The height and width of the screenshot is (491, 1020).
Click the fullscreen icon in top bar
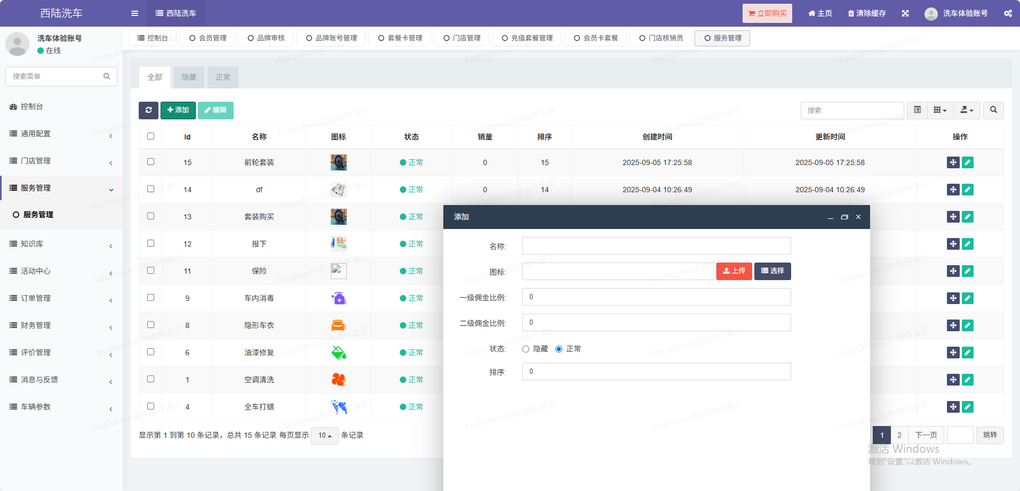click(x=905, y=13)
